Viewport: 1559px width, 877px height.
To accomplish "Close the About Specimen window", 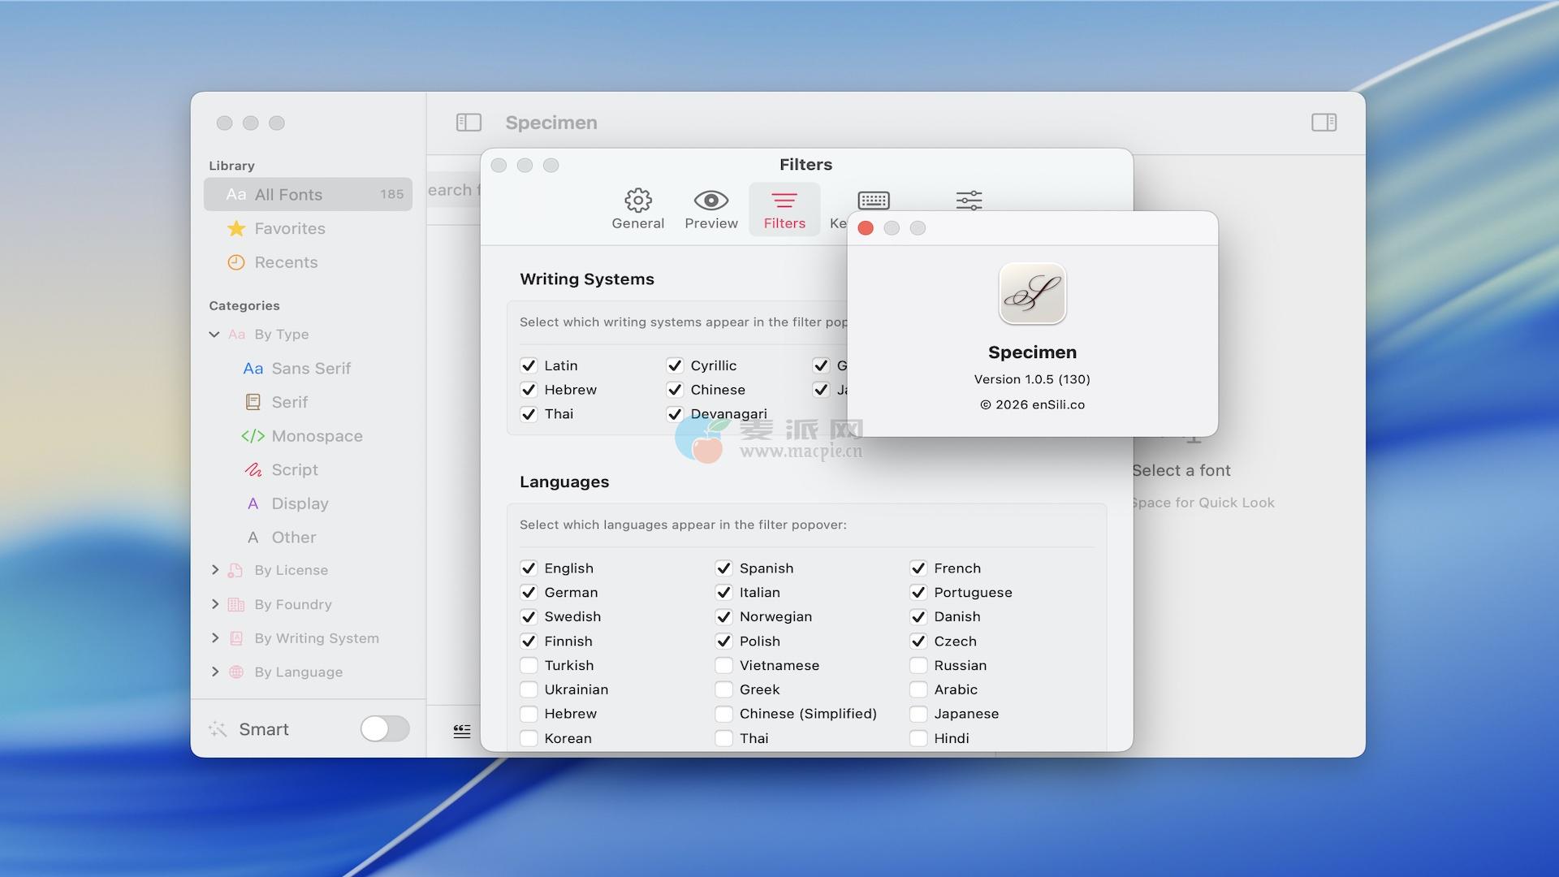I will pyautogui.click(x=866, y=228).
